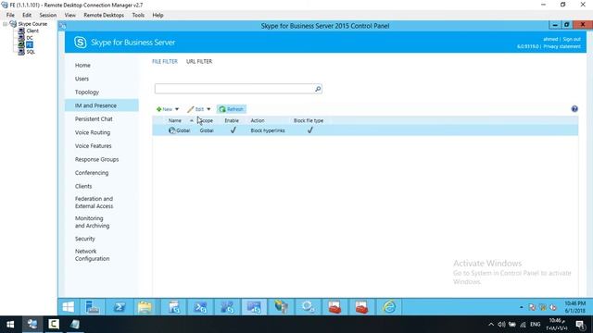Select the FE server in the tree

pyautogui.click(x=30, y=45)
